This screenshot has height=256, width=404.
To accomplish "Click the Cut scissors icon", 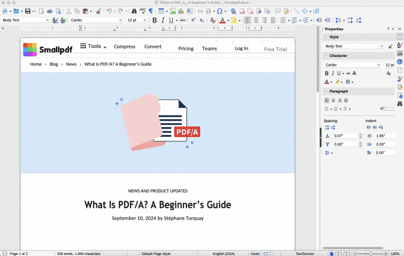I will (68, 11).
